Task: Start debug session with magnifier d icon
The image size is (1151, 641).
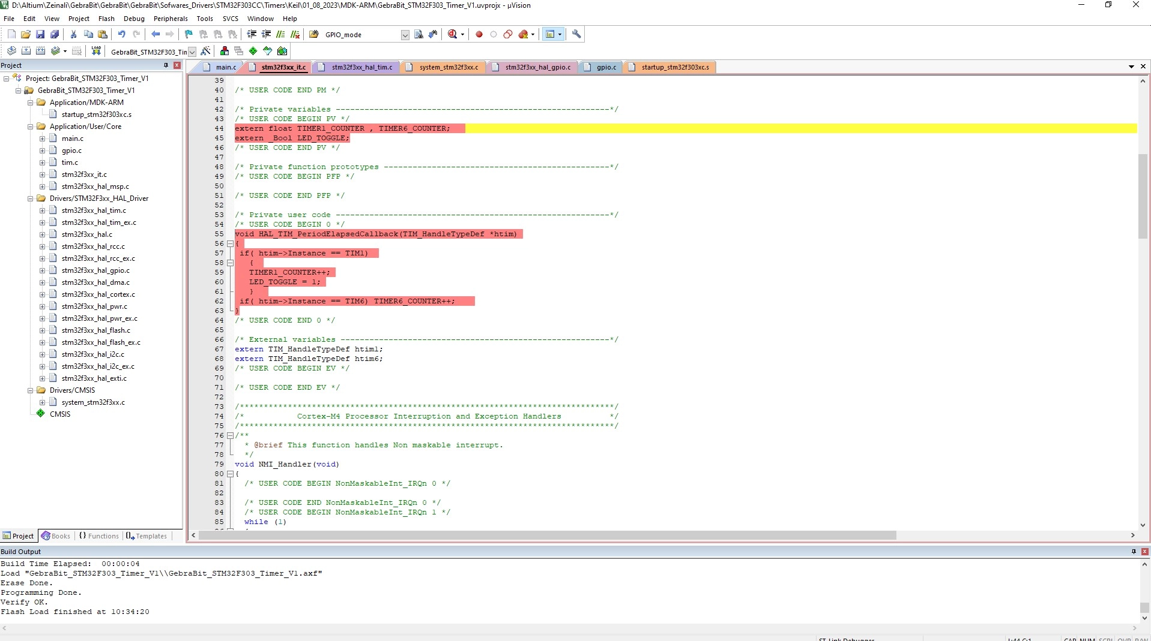Action: point(453,34)
